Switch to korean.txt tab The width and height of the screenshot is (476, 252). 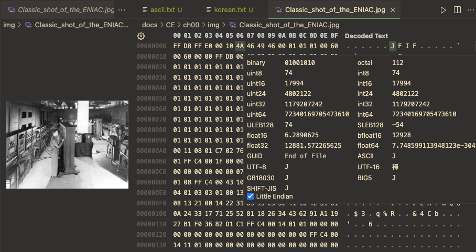(229, 10)
